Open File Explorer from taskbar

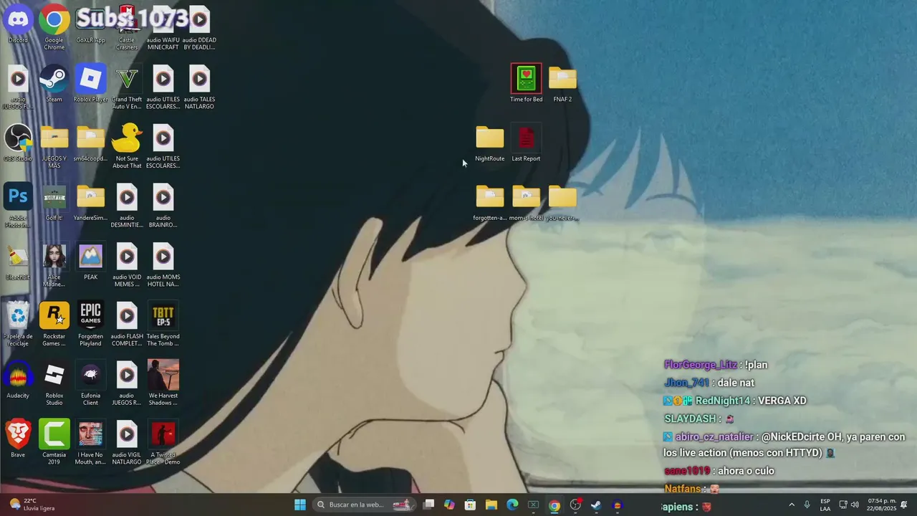coord(491,505)
